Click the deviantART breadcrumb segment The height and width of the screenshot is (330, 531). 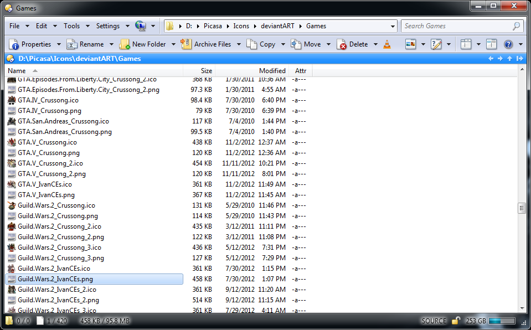[x=277, y=26]
